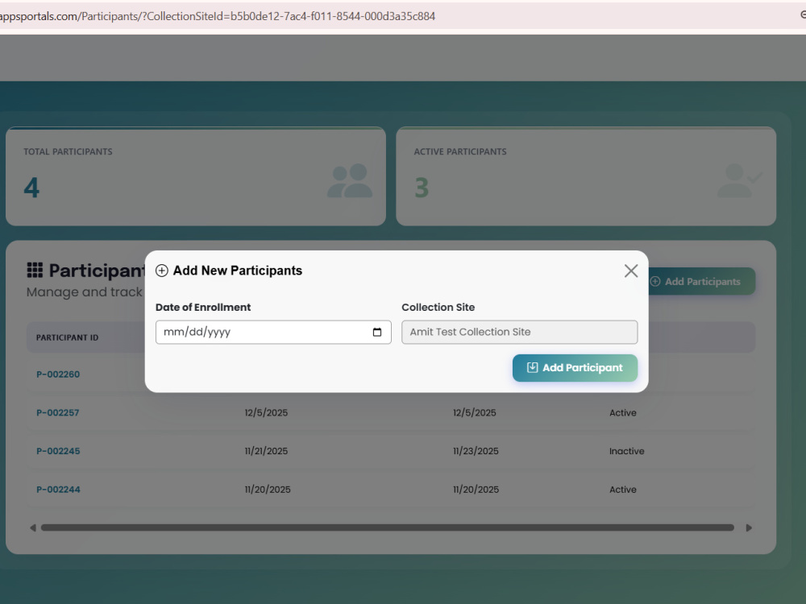This screenshot has width=806, height=604.
Task: Click the Date of Enrollment label
Action: 203,307
